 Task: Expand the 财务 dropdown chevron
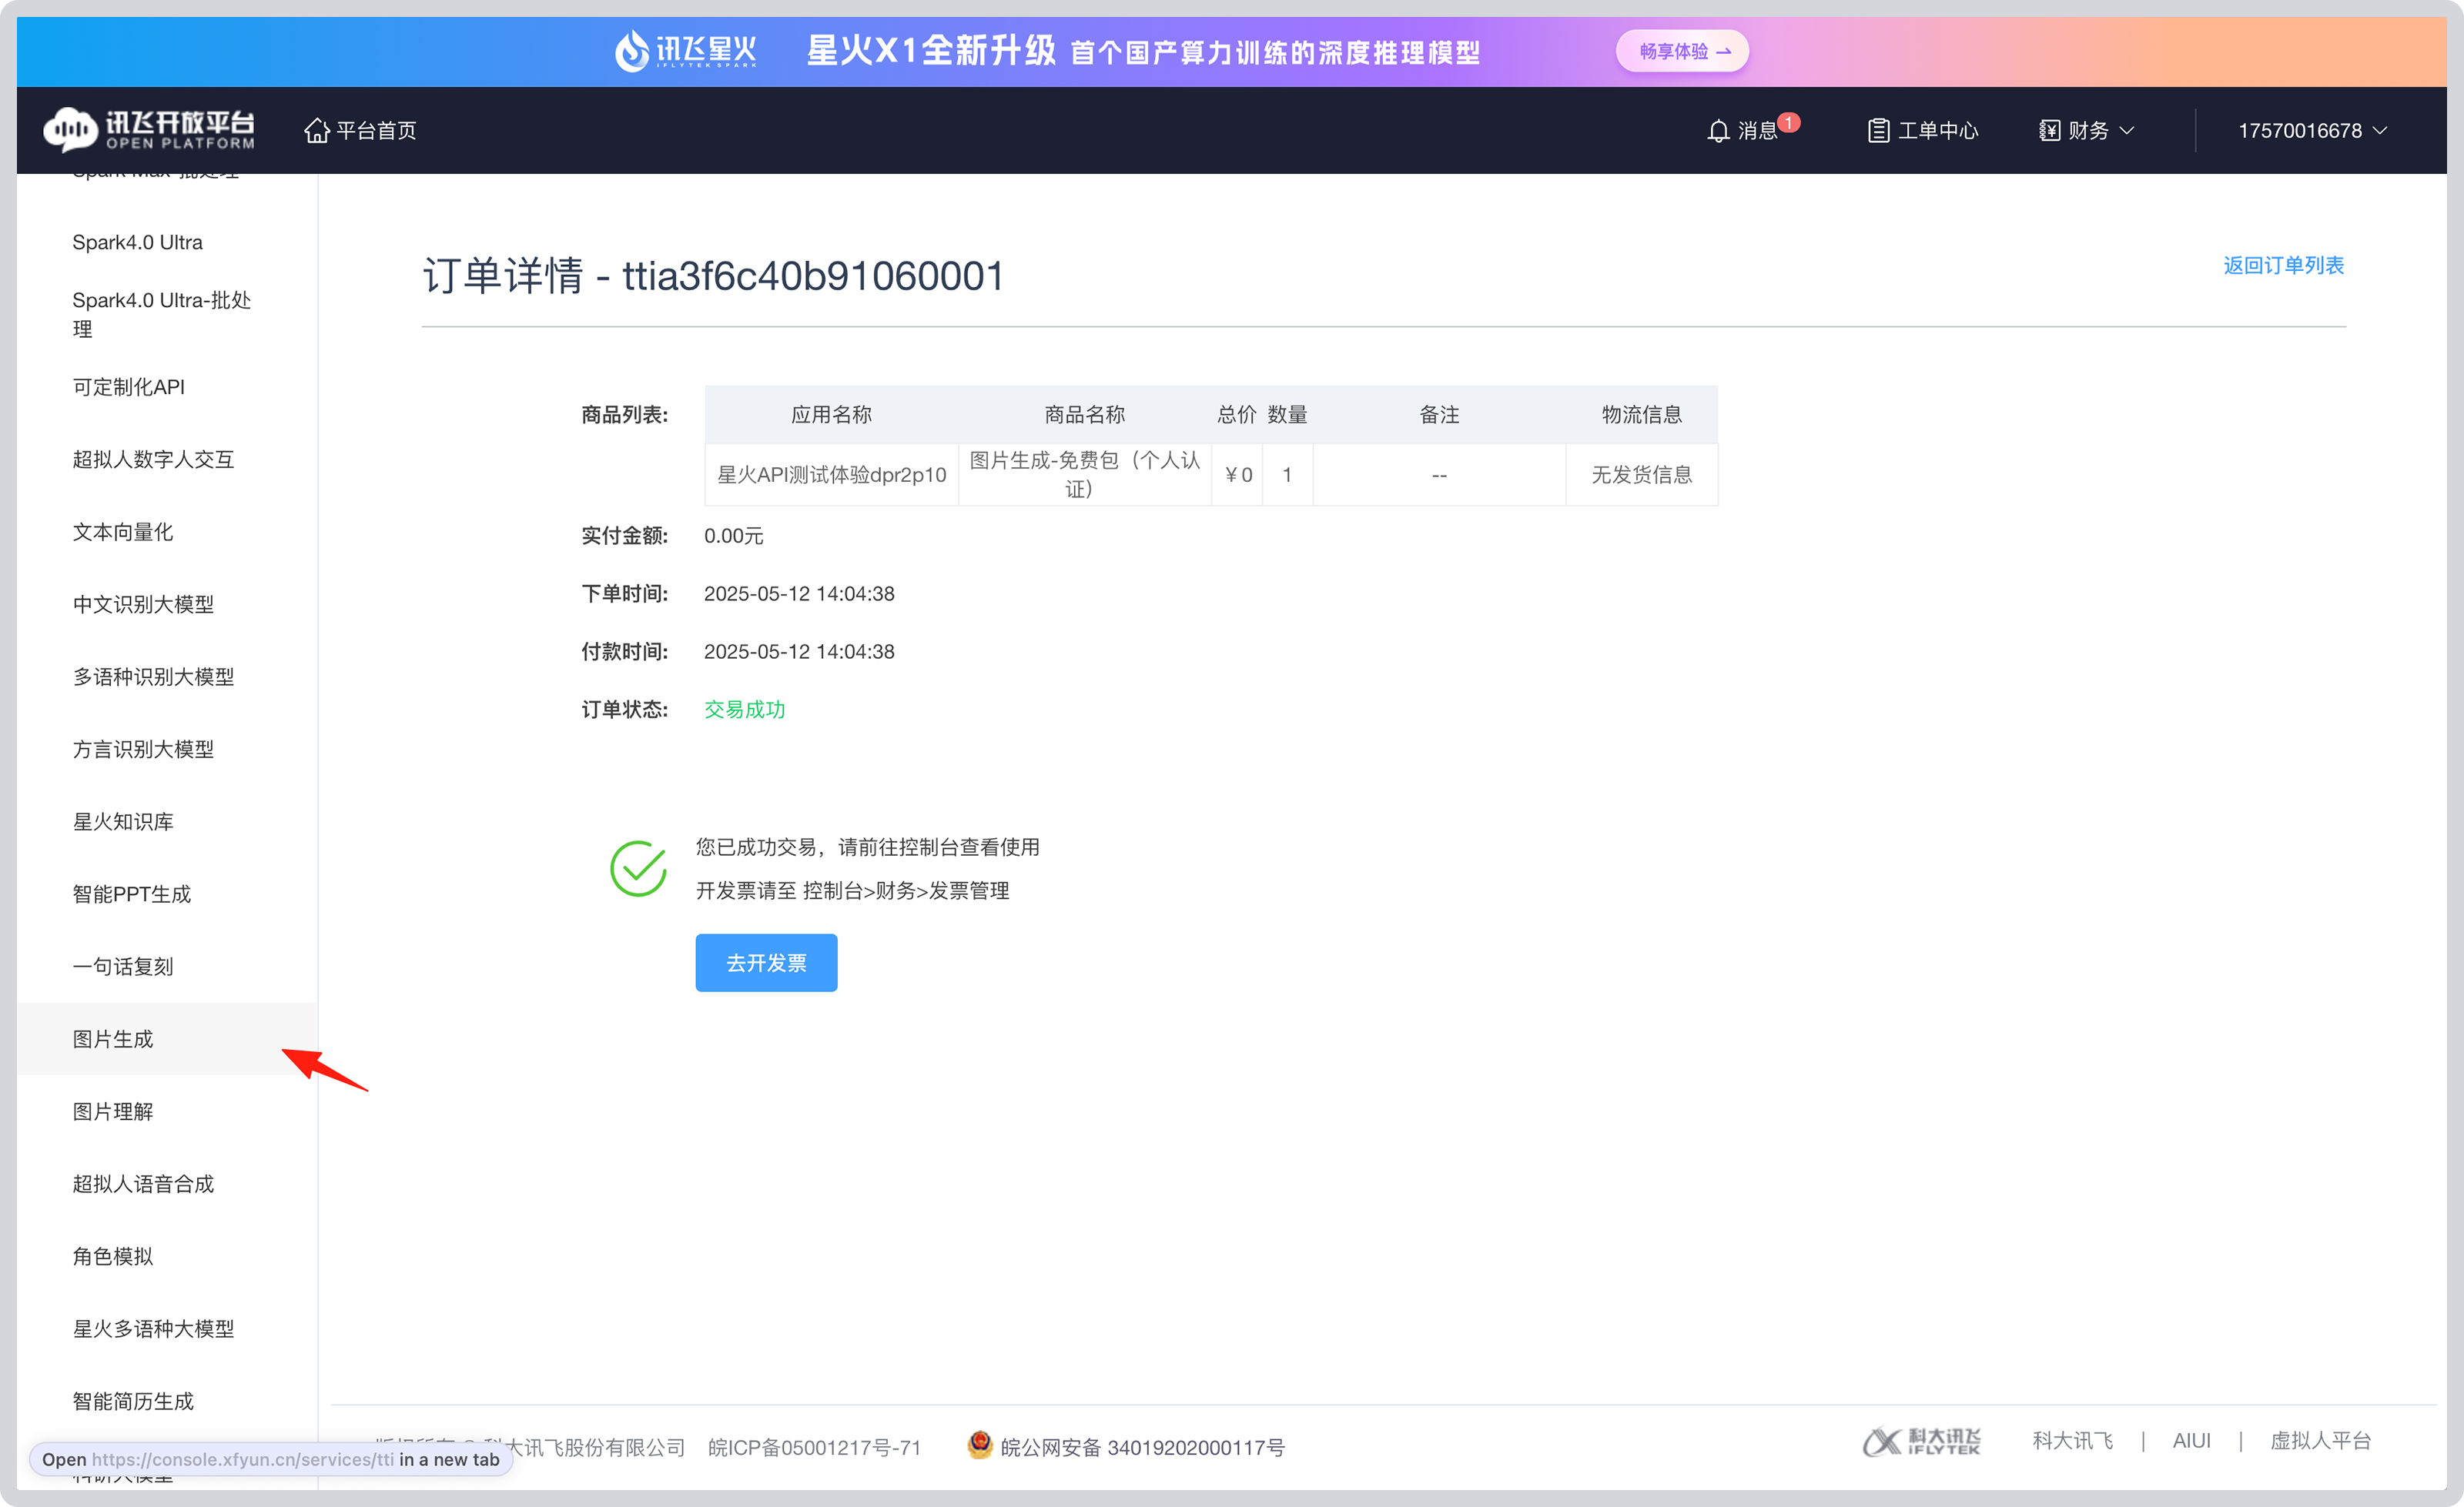point(2127,131)
